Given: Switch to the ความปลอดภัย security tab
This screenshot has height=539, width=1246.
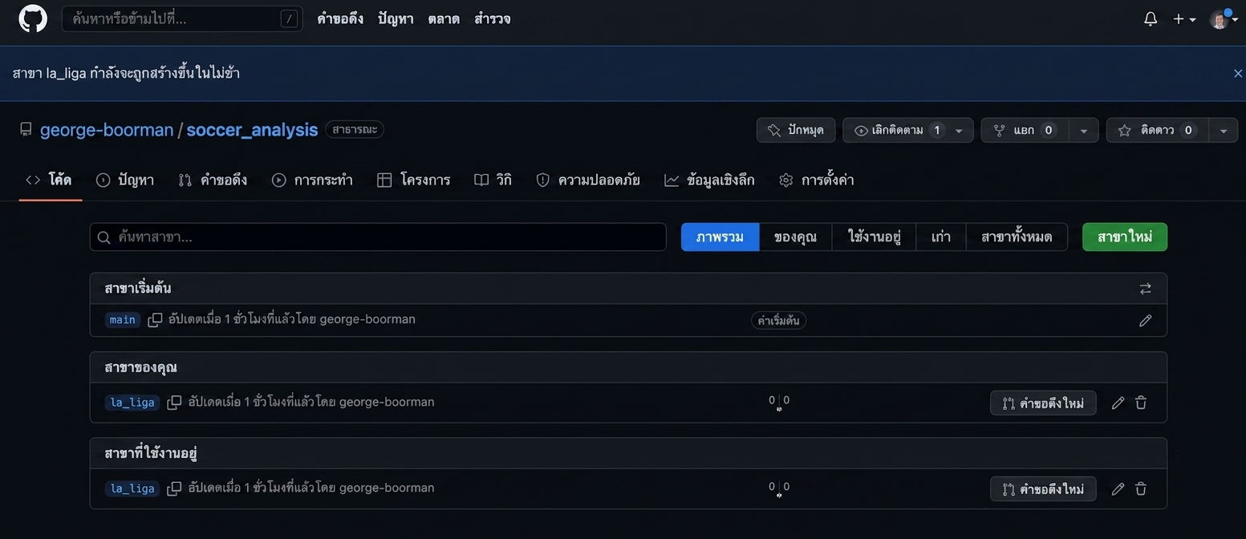Looking at the screenshot, I should click(x=588, y=180).
